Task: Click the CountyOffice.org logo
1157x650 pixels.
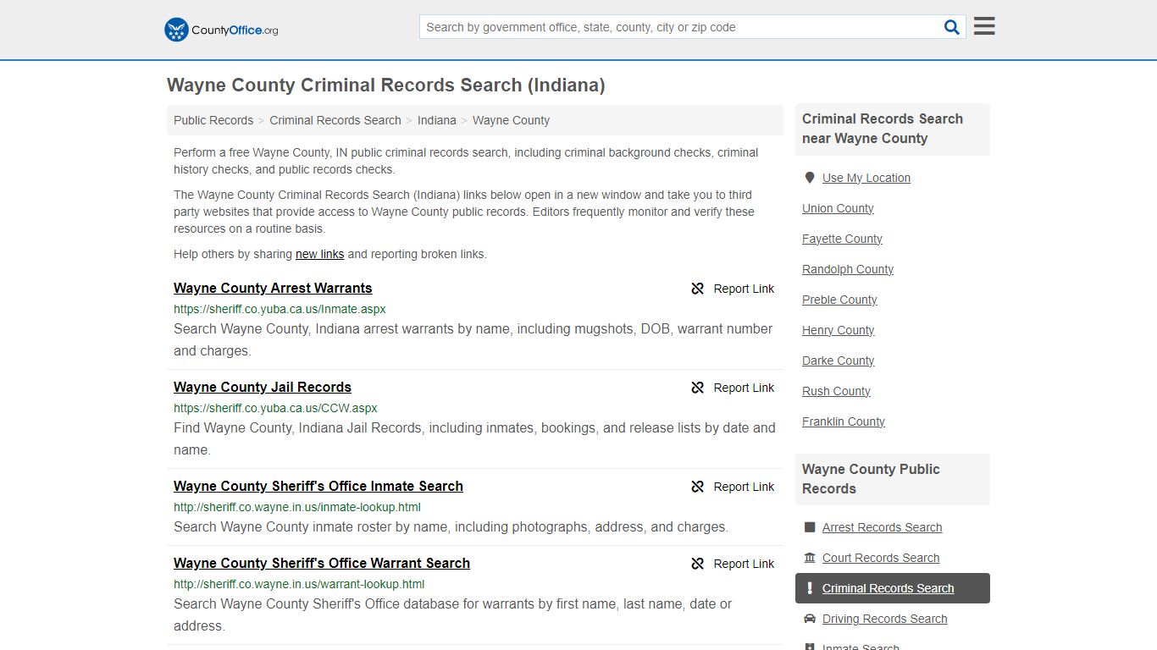Action: [x=221, y=30]
